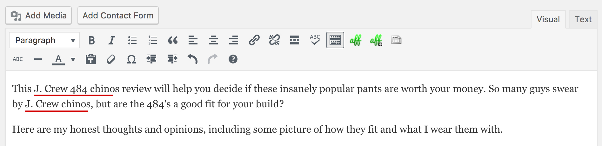Image resolution: width=602 pixels, height=146 pixels.
Task: Click the Add Media button
Action: (38, 16)
